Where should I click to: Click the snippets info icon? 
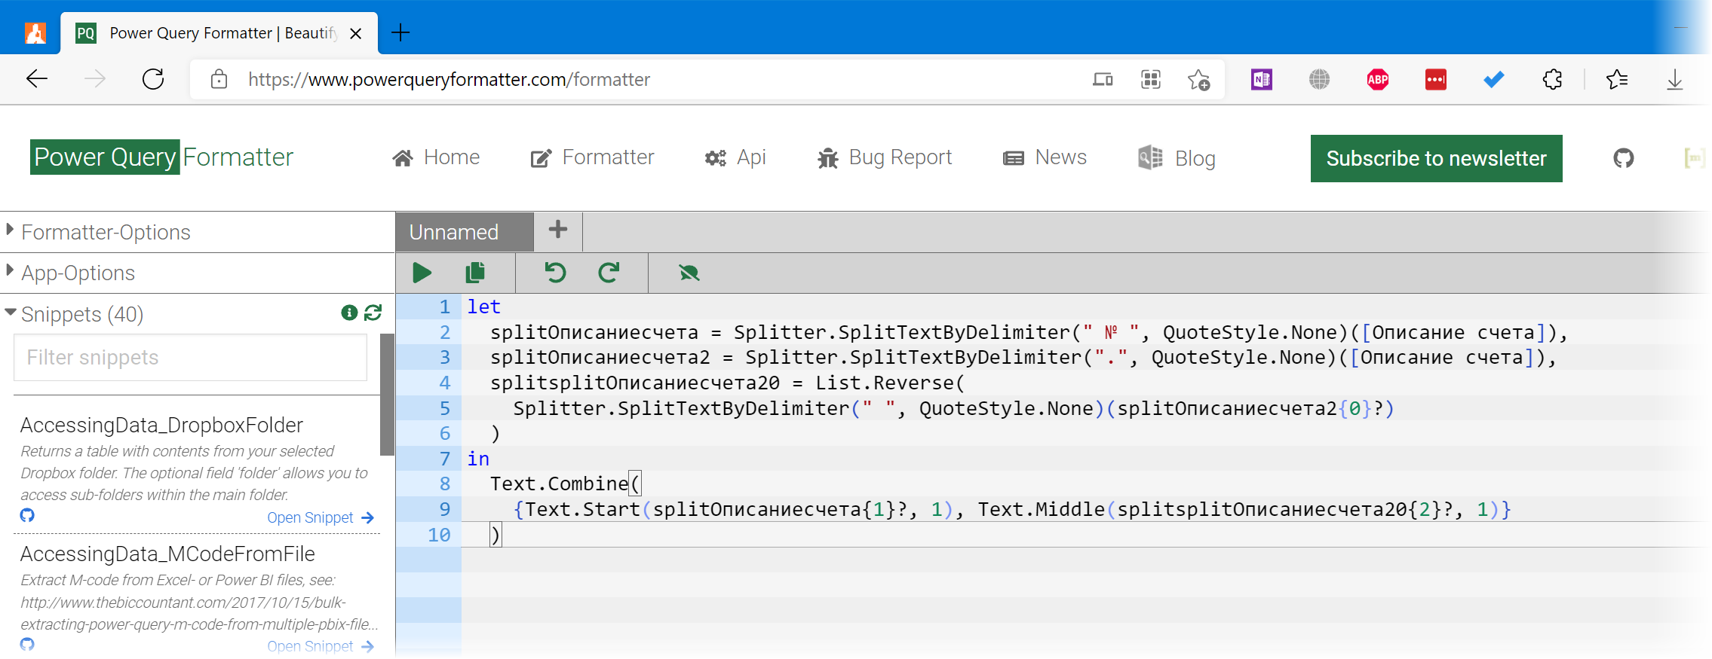[x=349, y=313]
